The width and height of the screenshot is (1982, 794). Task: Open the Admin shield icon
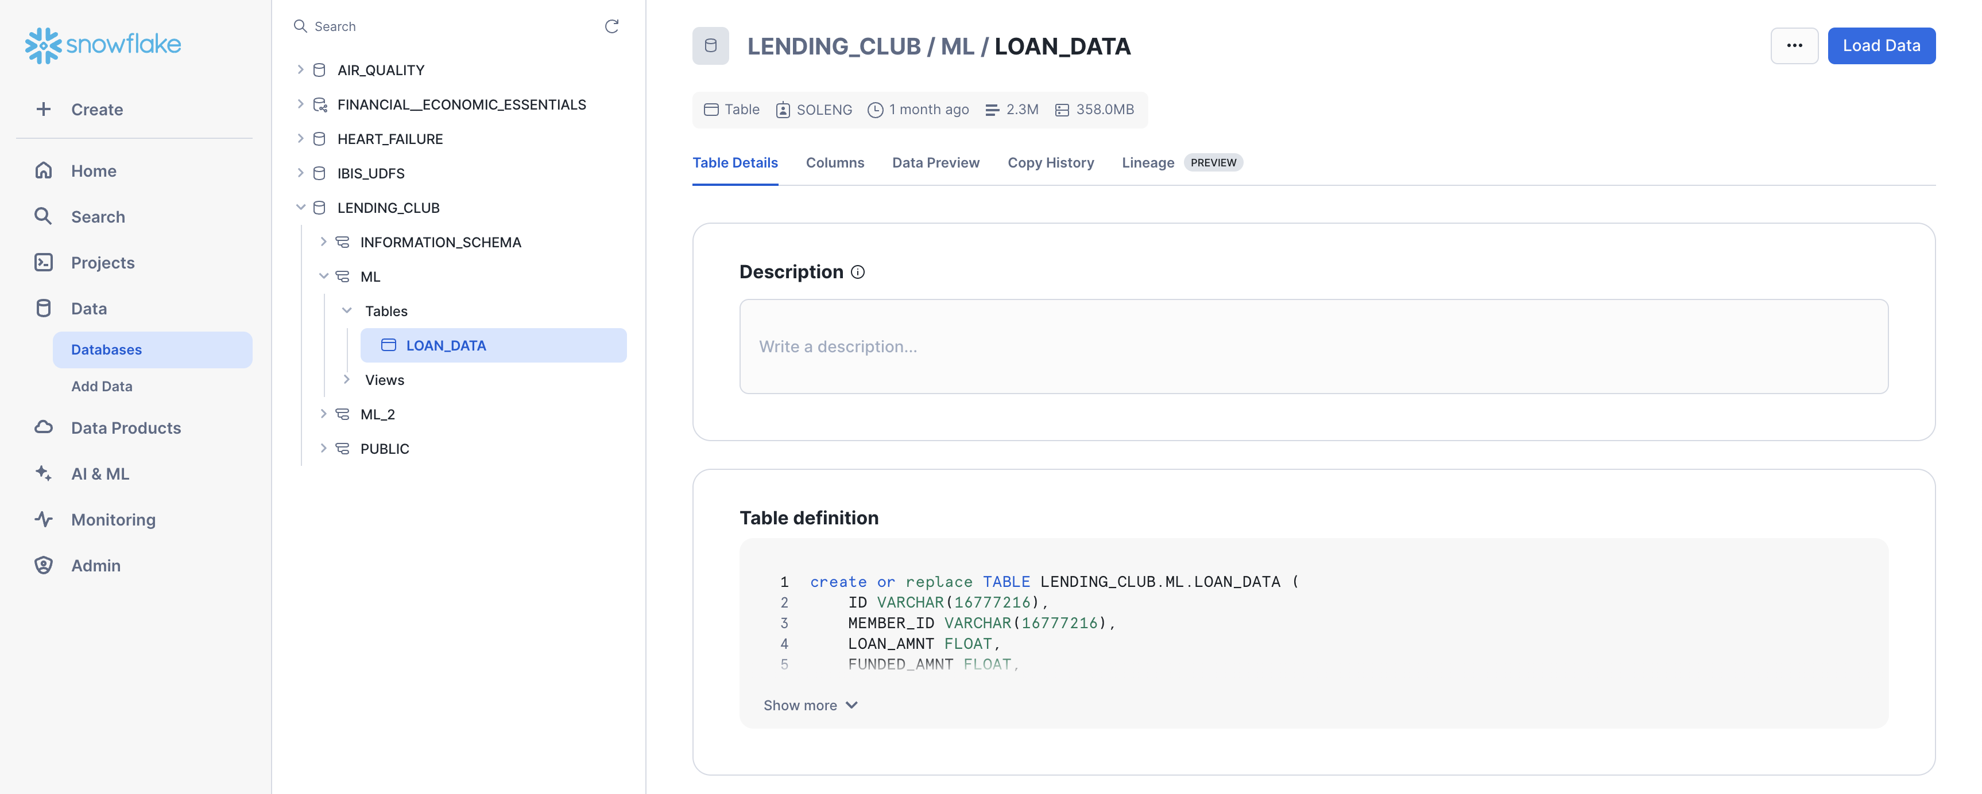click(x=44, y=565)
